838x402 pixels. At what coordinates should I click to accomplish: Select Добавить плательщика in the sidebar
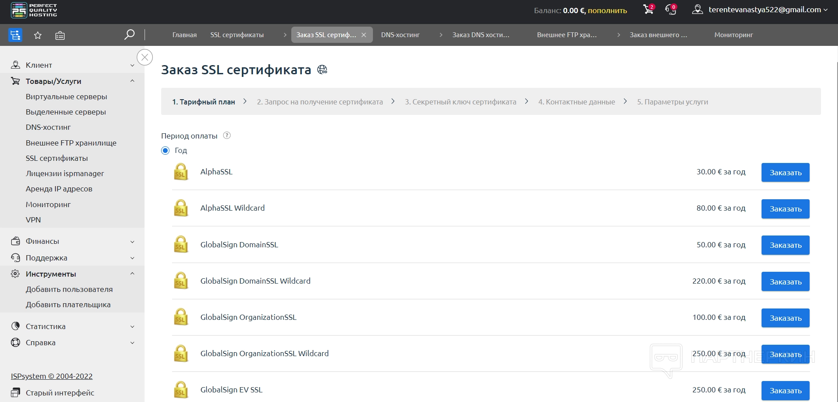tap(68, 305)
